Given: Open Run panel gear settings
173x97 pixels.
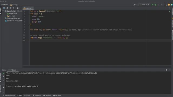Looking at the screenshot, I should pyautogui.click(x=167, y=70).
